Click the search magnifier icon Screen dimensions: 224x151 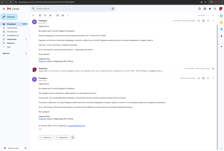33,9
